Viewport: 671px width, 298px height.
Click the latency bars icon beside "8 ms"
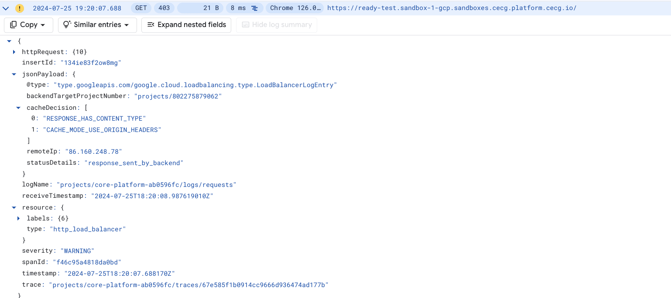pyautogui.click(x=254, y=7)
